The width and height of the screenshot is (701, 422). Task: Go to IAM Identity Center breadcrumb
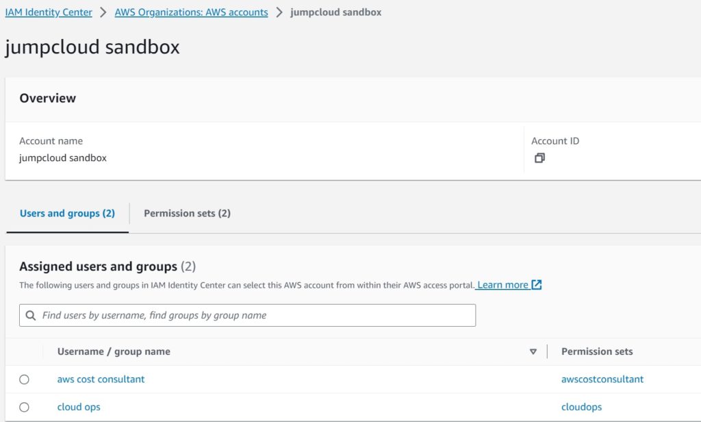point(49,12)
